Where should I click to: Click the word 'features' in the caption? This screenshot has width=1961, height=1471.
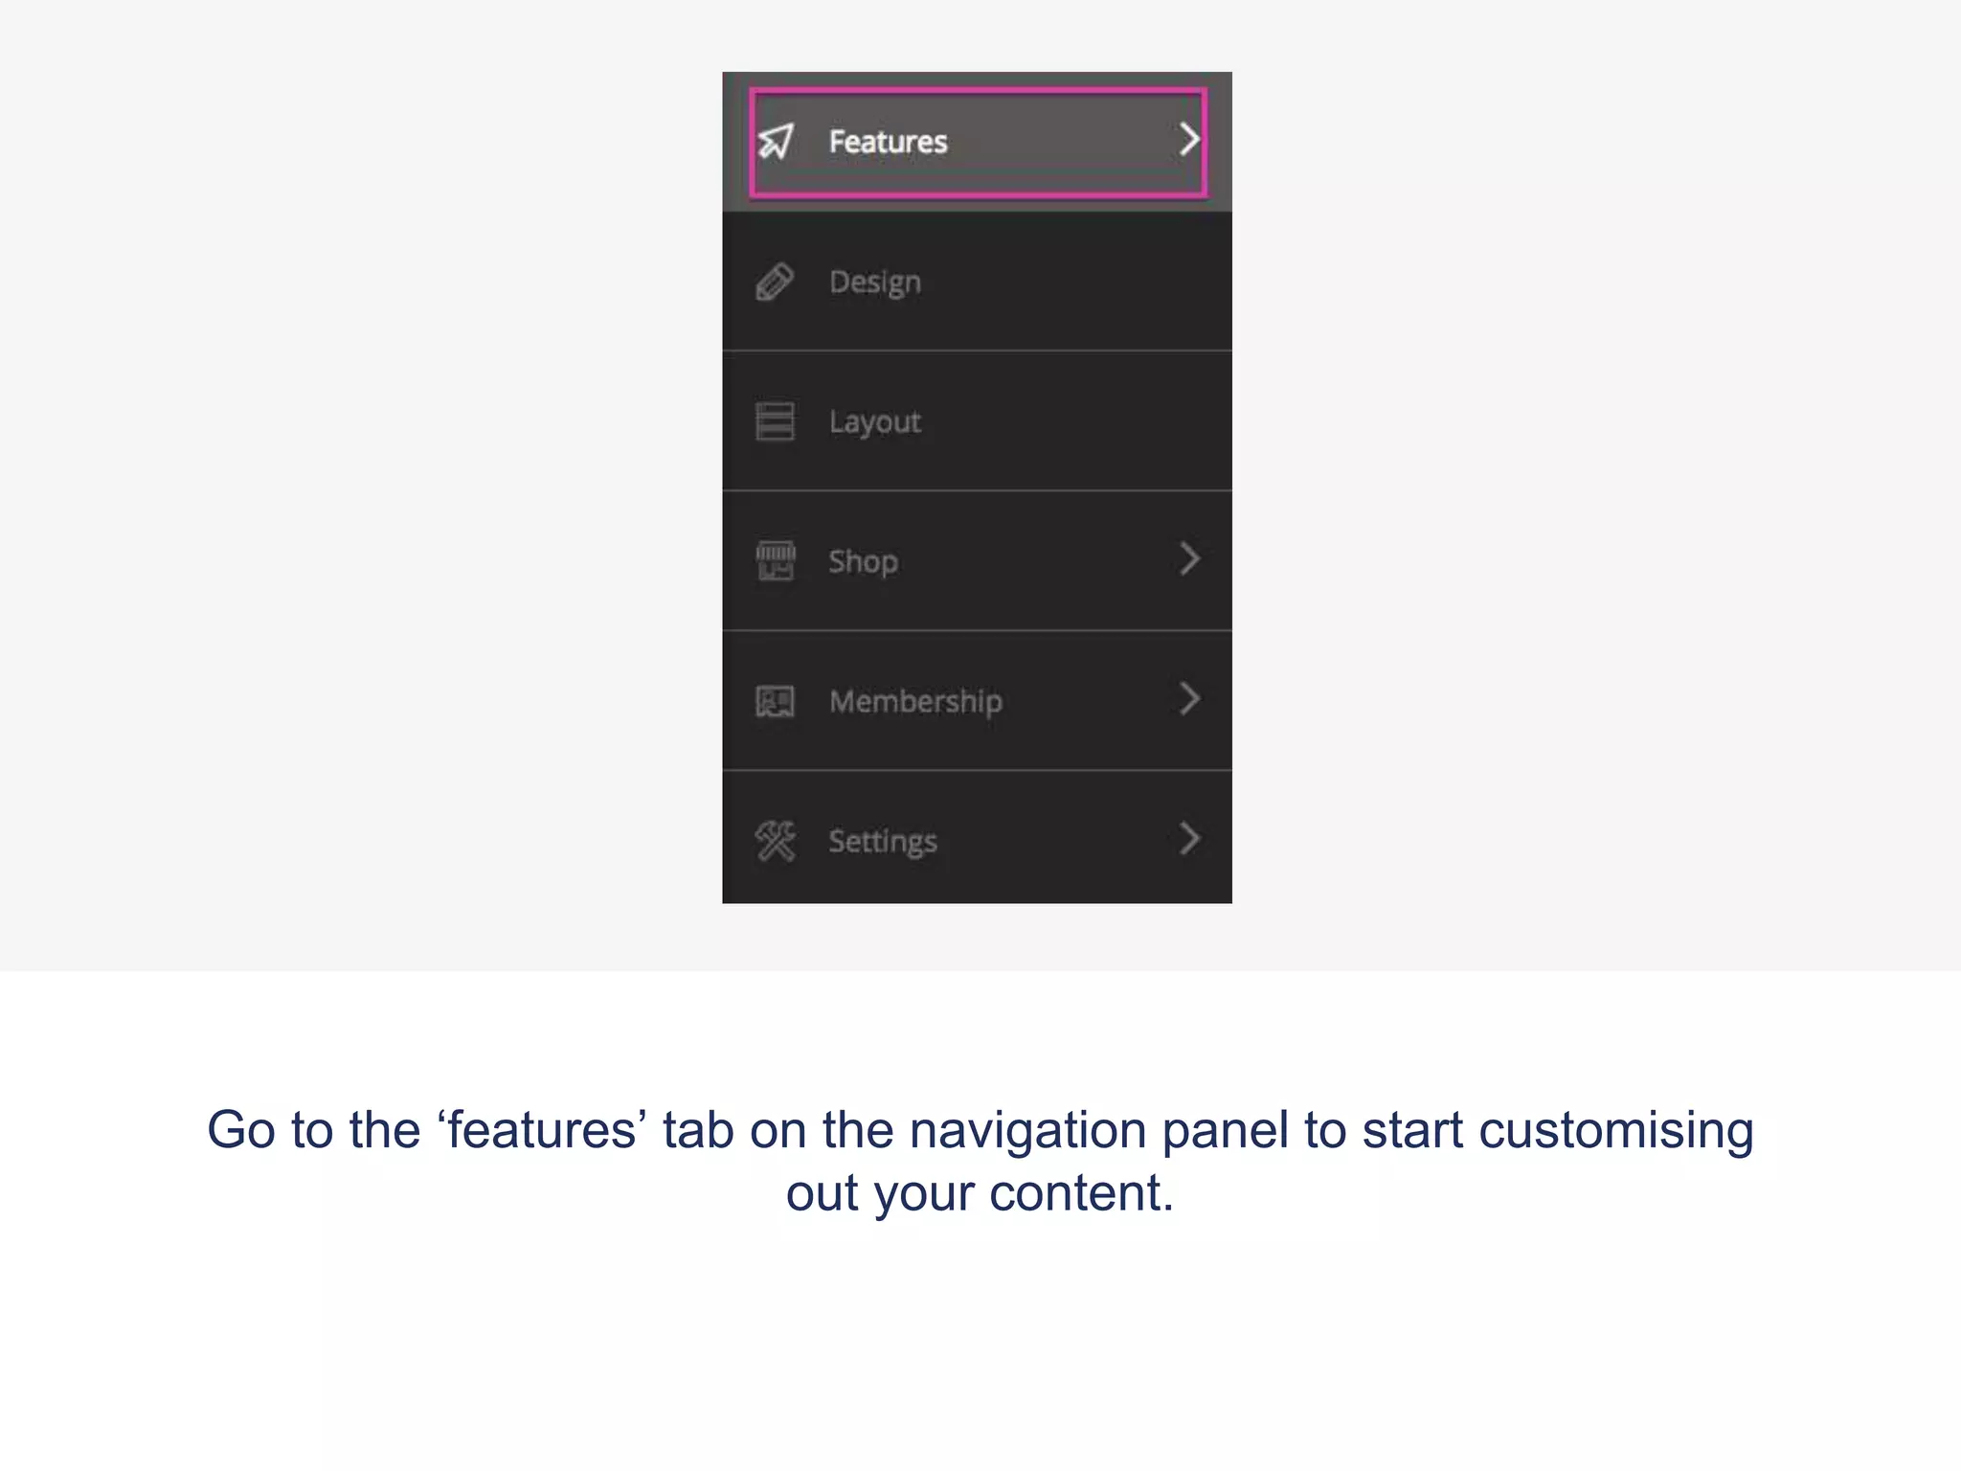(542, 1130)
